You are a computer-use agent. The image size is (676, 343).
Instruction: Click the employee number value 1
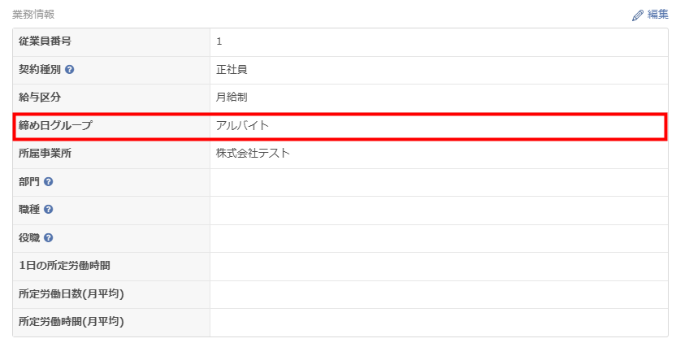tap(219, 41)
